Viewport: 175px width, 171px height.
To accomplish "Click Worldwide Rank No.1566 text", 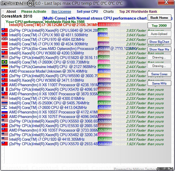I will (x=65, y=22).
